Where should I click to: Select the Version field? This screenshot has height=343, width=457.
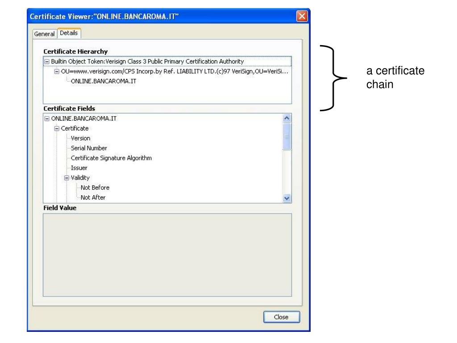tap(80, 138)
